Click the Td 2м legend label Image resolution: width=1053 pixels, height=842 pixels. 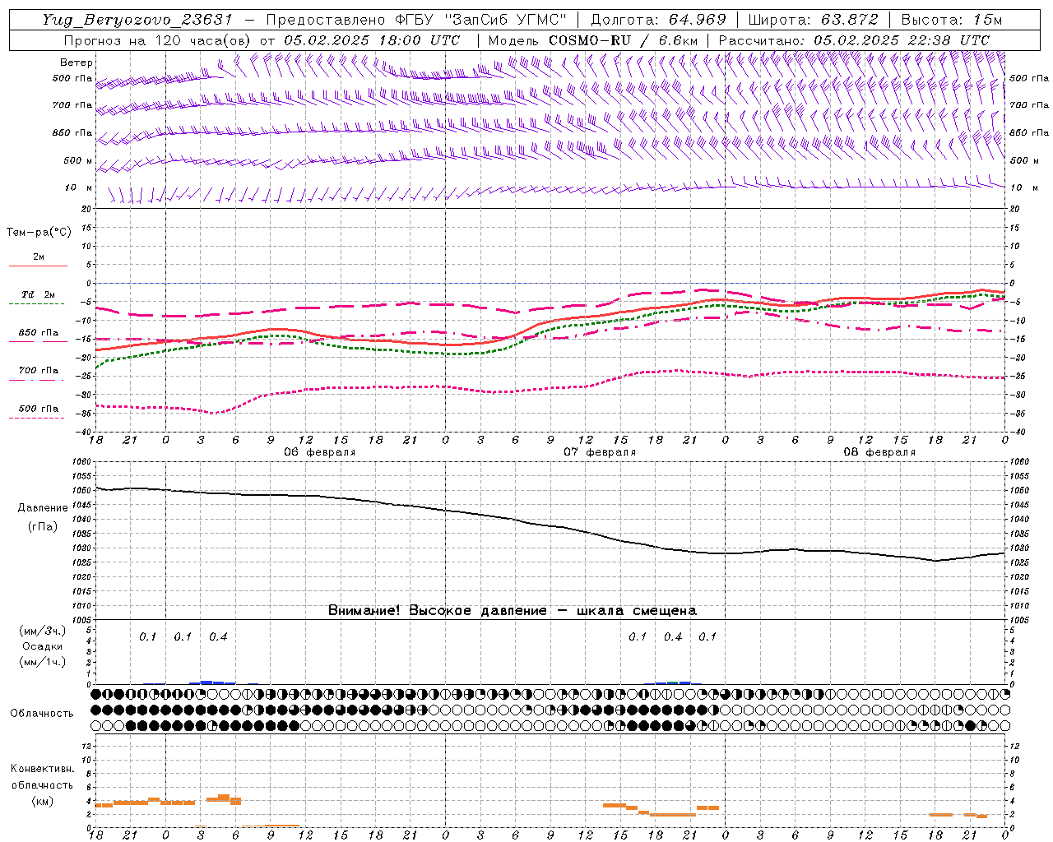[39, 294]
